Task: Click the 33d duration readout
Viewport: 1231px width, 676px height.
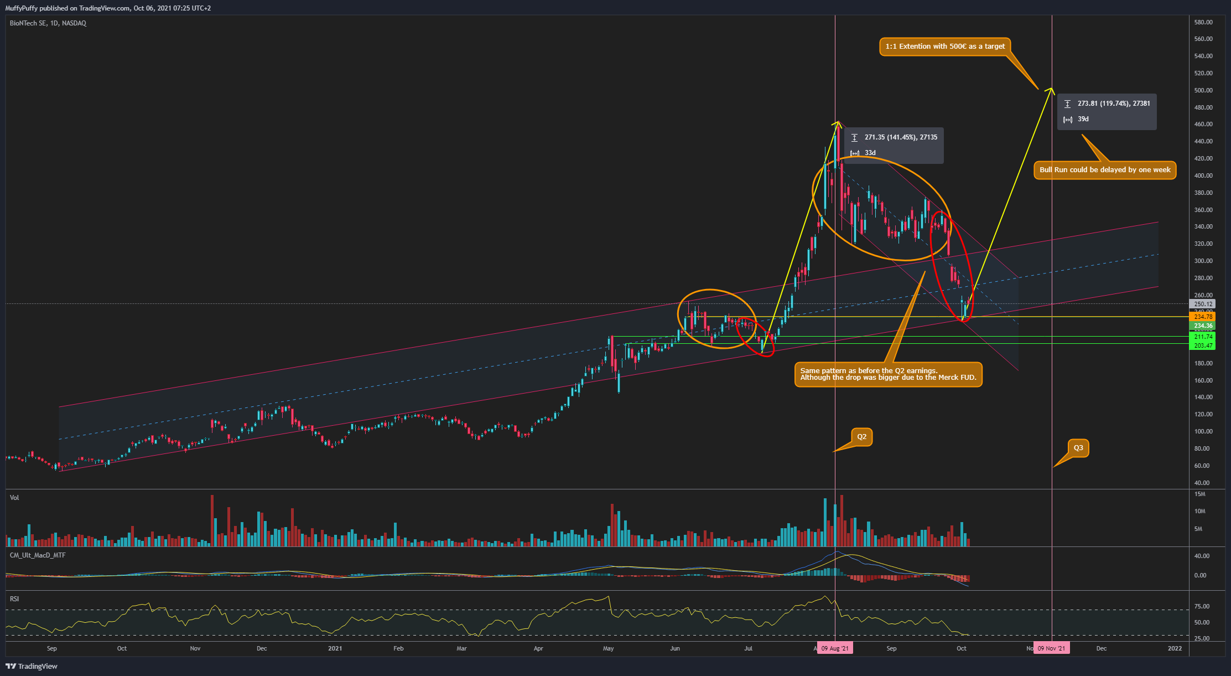Action: pos(870,153)
